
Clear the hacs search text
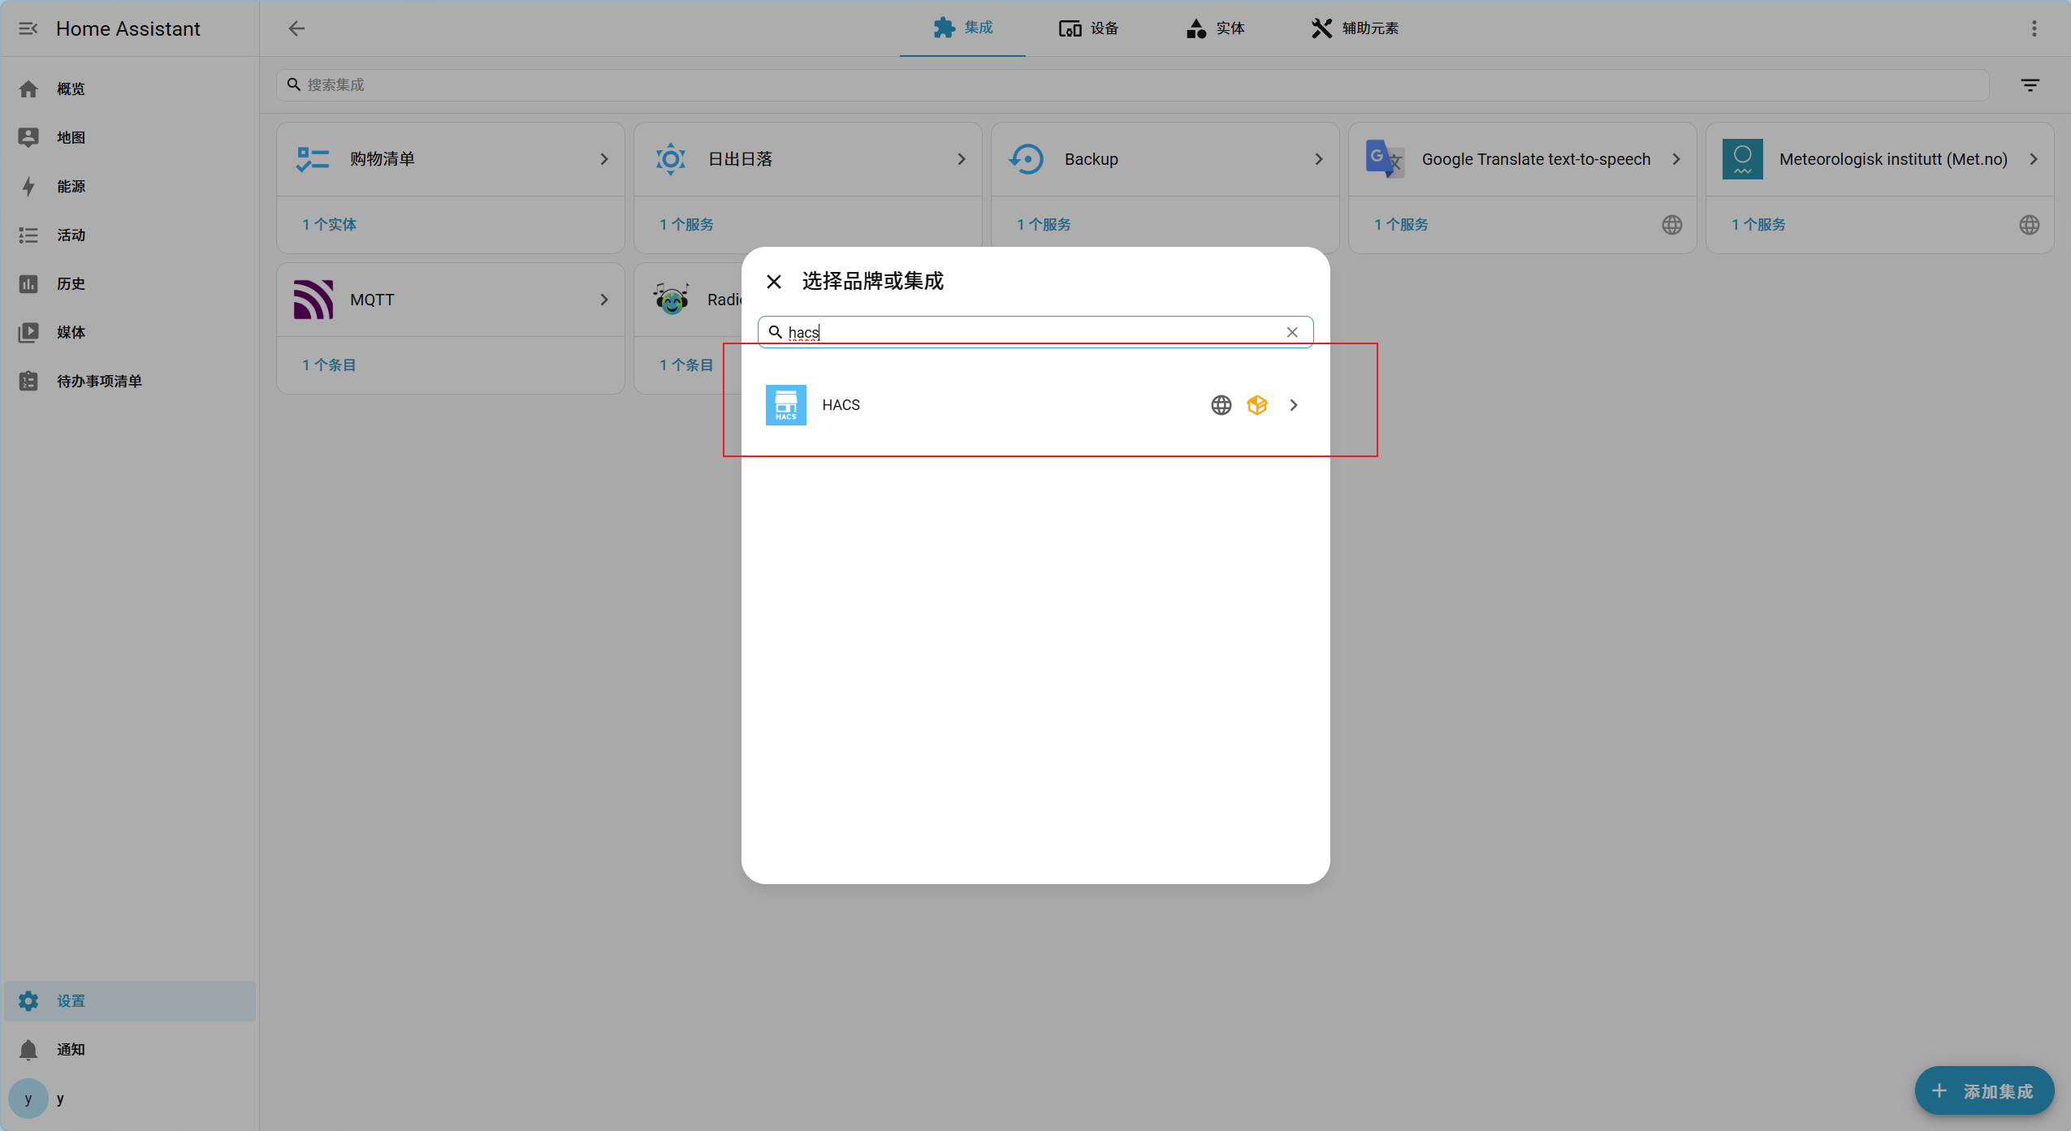pos(1291,332)
